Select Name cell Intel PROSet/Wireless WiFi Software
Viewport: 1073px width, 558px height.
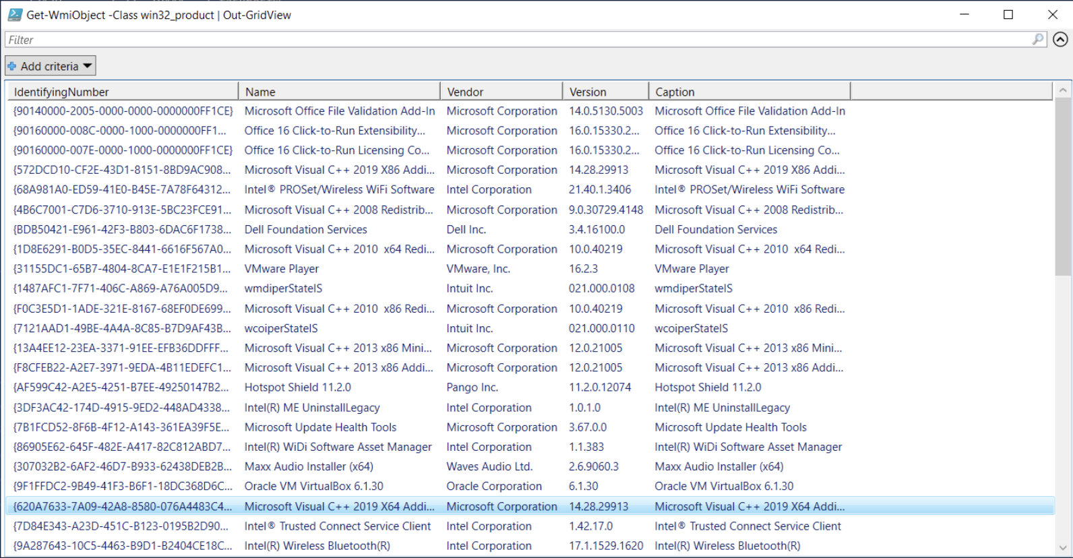click(339, 190)
